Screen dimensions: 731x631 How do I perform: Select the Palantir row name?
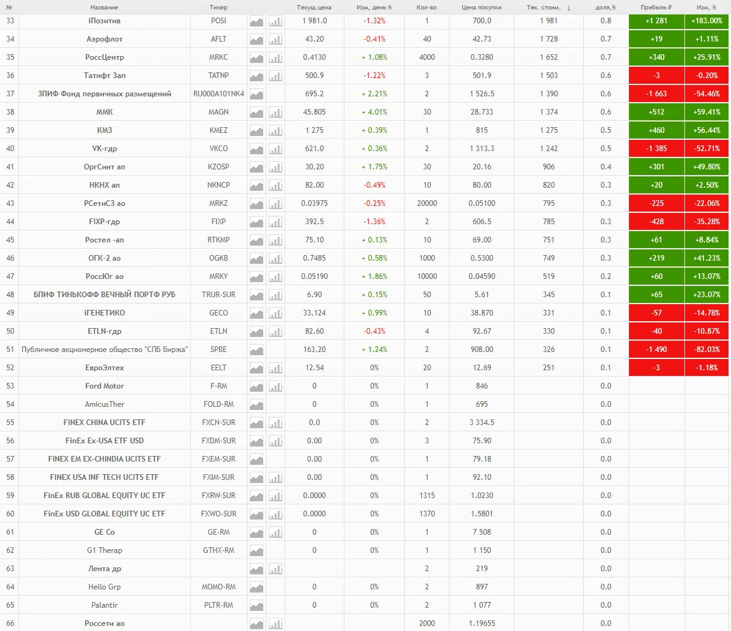105,605
